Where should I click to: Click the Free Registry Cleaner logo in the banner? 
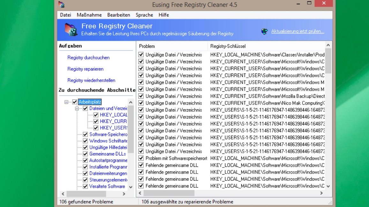click(x=71, y=30)
